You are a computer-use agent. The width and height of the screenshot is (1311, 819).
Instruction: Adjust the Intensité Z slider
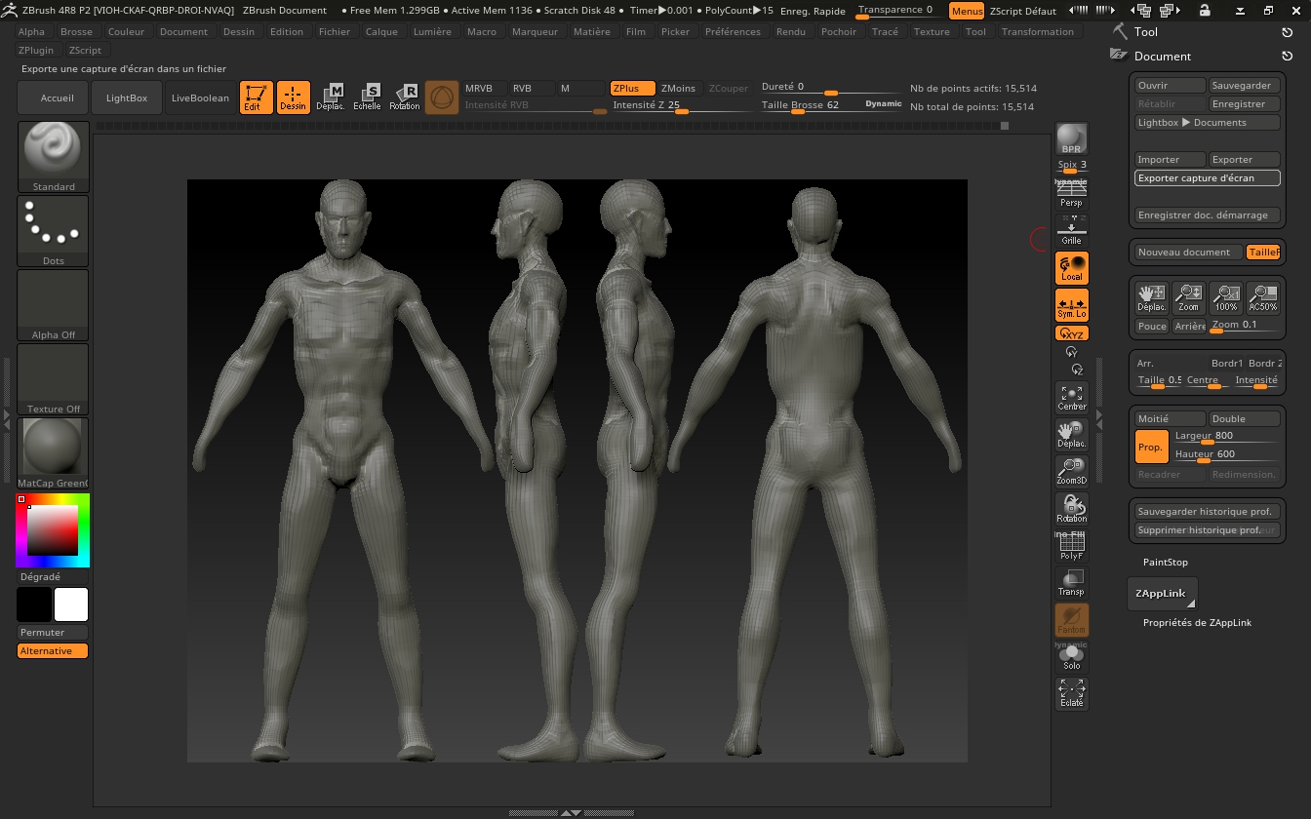(x=682, y=105)
